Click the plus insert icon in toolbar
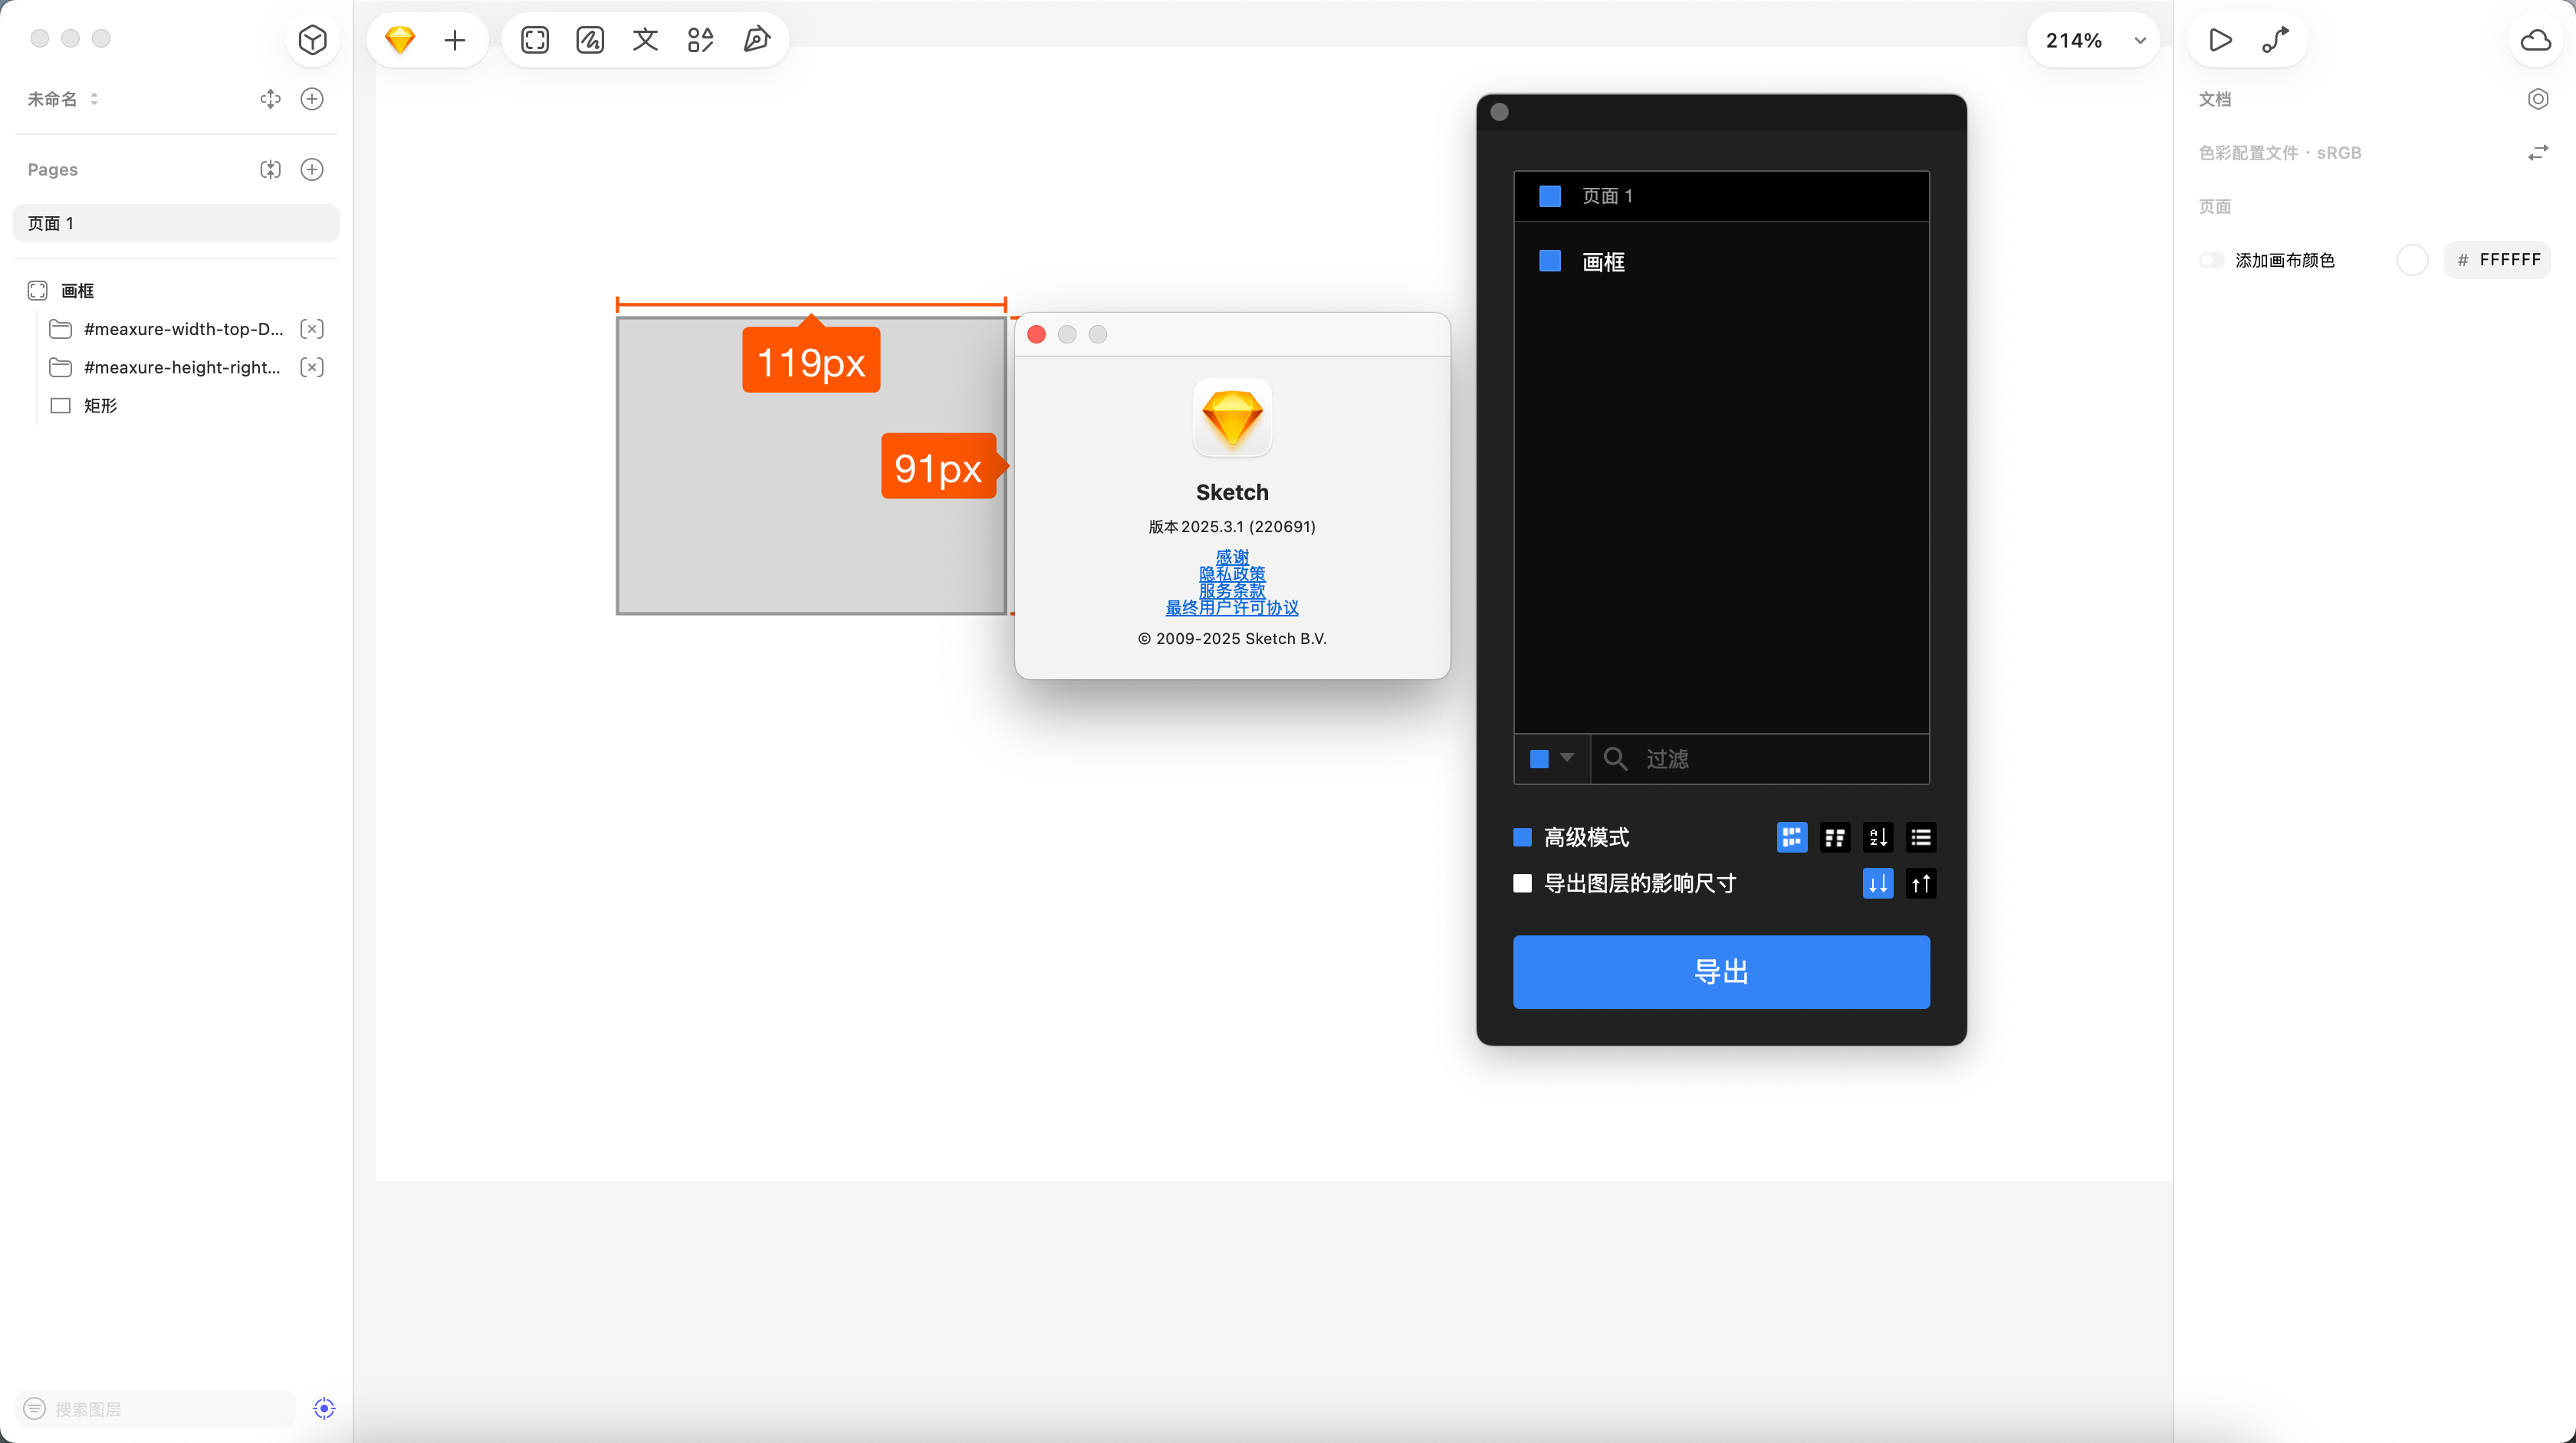The width and height of the screenshot is (2576, 1443). pos(455,40)
